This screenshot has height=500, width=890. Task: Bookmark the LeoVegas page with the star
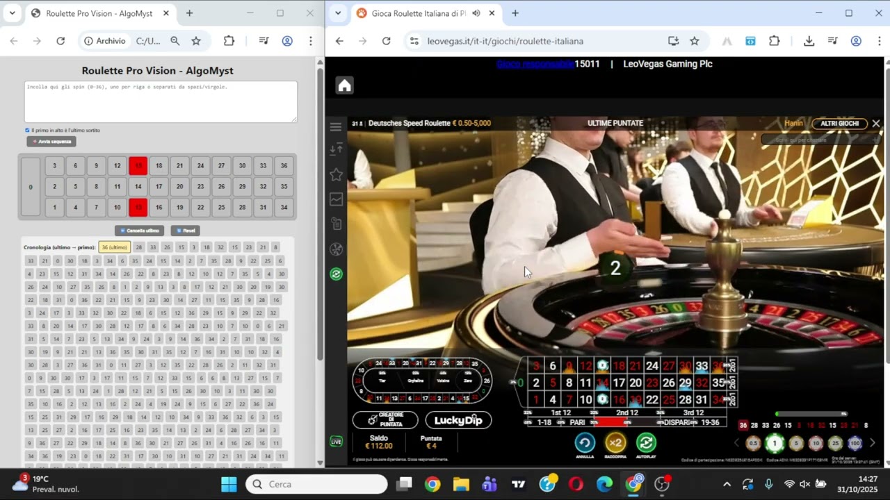tap(694, 41)
